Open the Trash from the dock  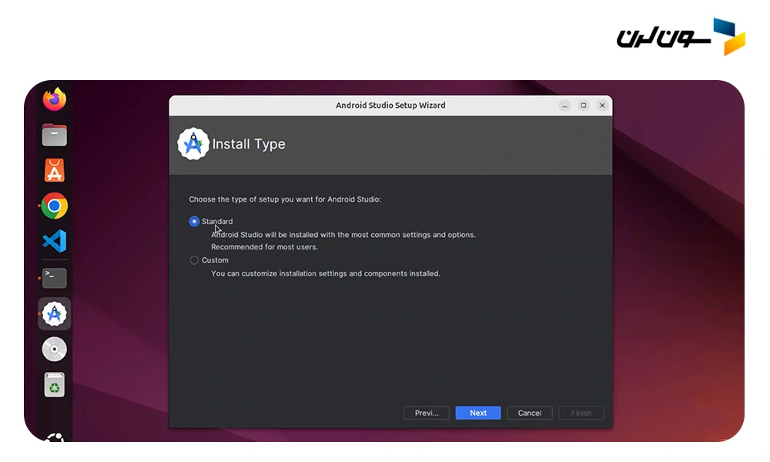55,384
